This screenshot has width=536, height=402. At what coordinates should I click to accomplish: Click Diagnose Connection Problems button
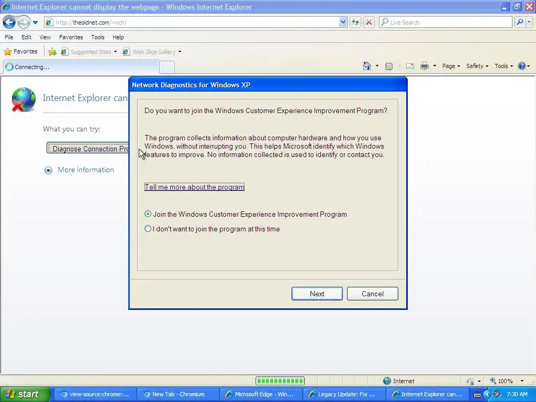point(88,149)
